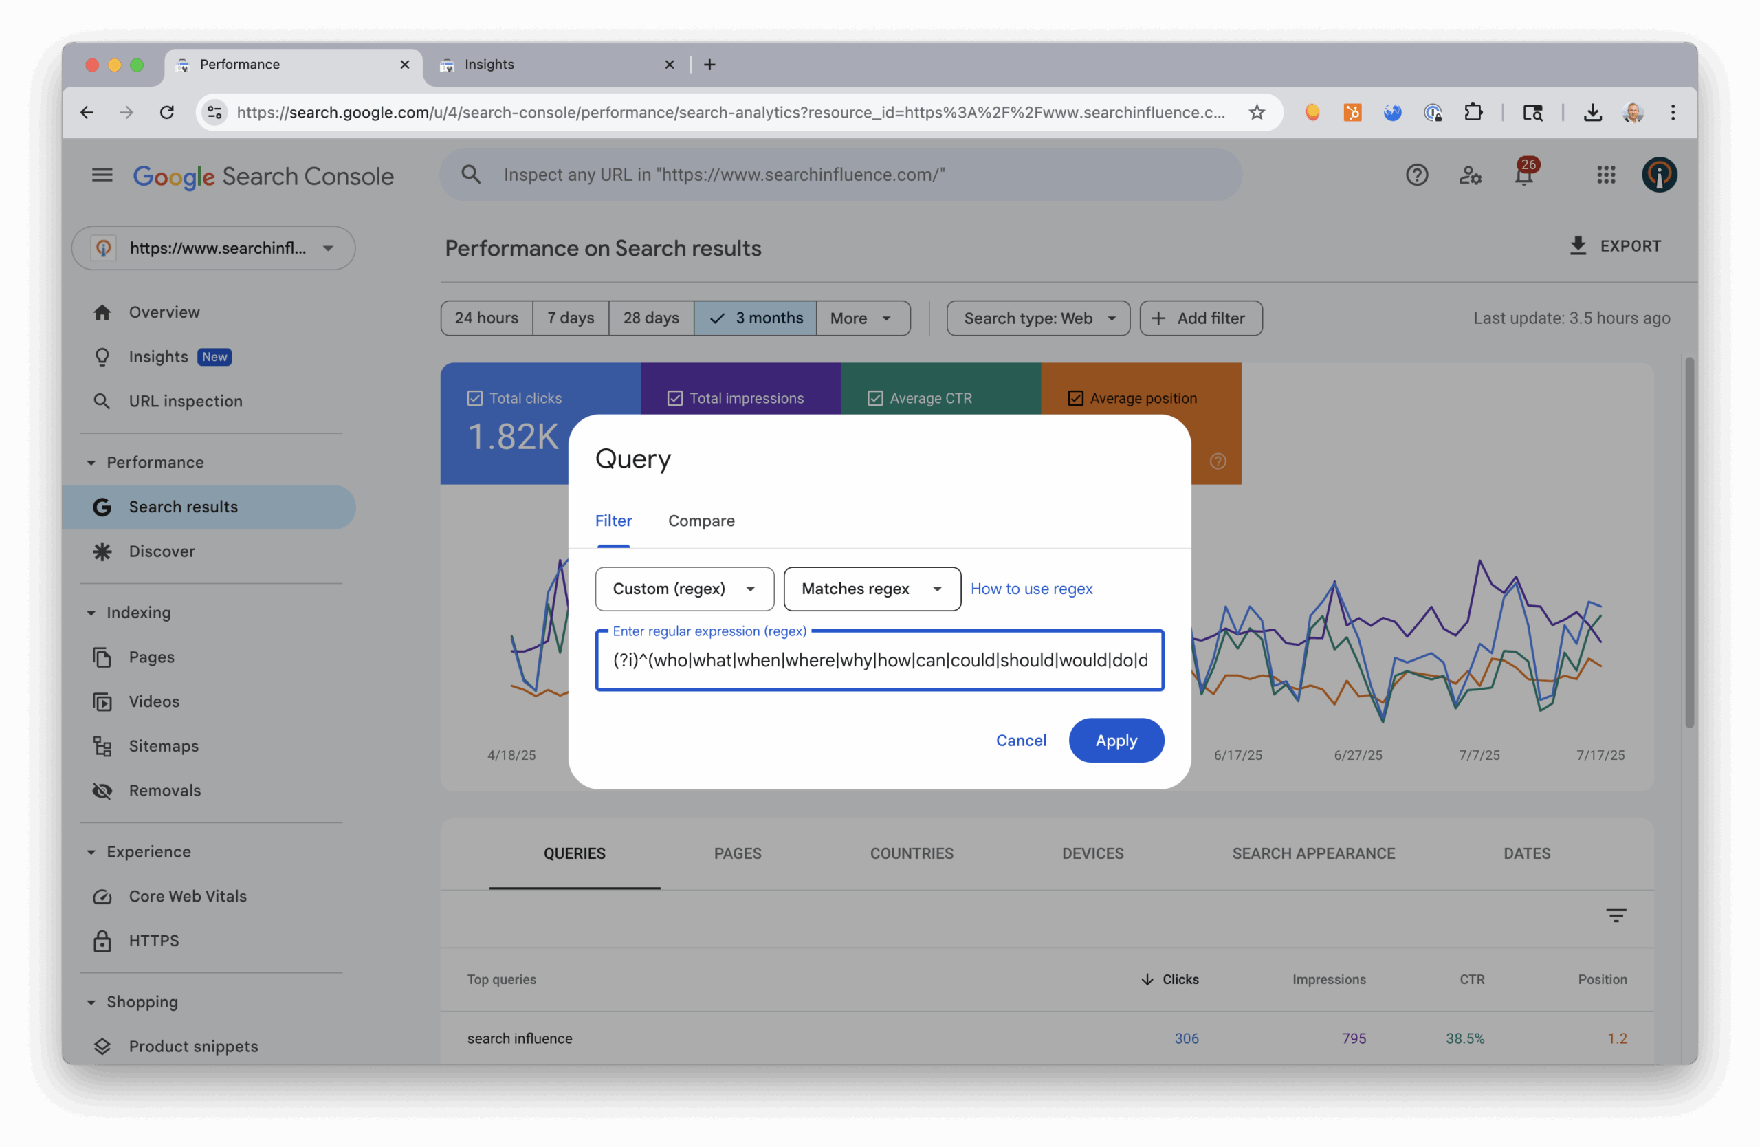This screenshot has height=1147, width=1760.
Task: Open the Matches regex dropdown
Action: click(x=871, y=589)
